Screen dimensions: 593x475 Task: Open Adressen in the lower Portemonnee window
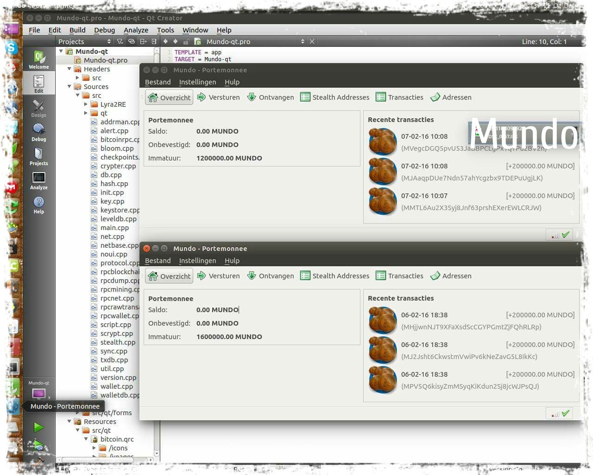point(451,276)
